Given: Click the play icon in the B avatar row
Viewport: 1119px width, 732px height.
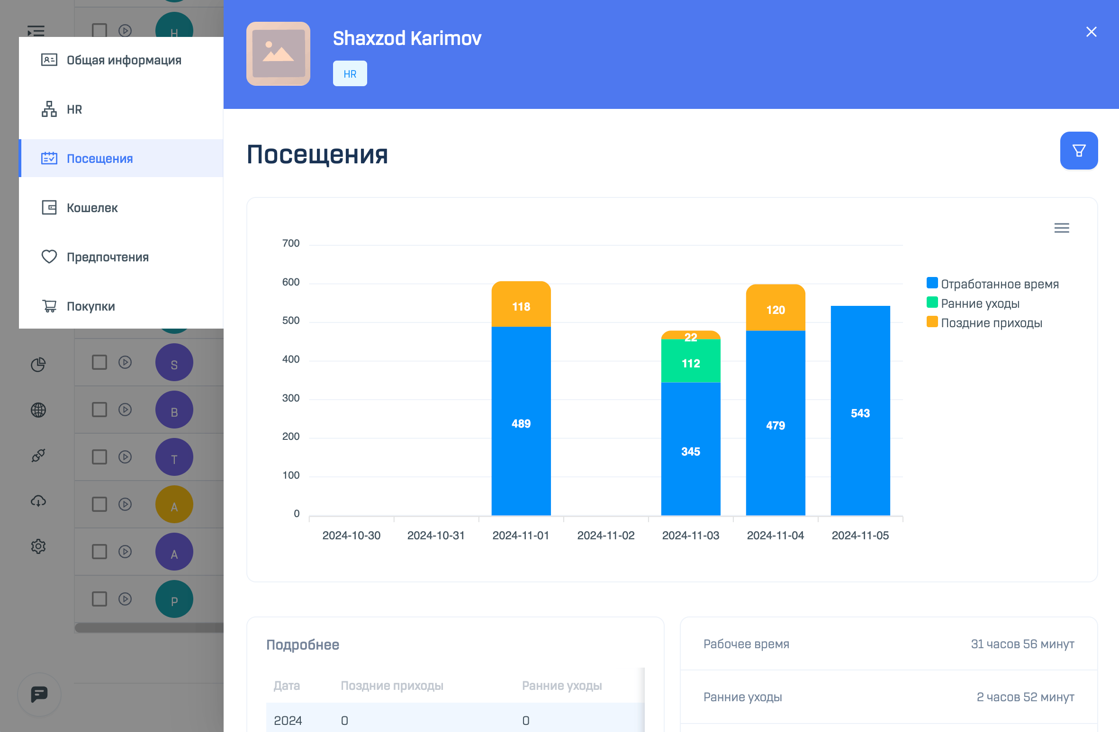Looking at the screenshot, I should (125, 410).
